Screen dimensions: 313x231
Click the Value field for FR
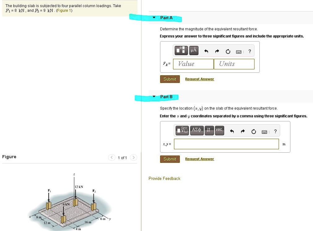pos(193,64)
